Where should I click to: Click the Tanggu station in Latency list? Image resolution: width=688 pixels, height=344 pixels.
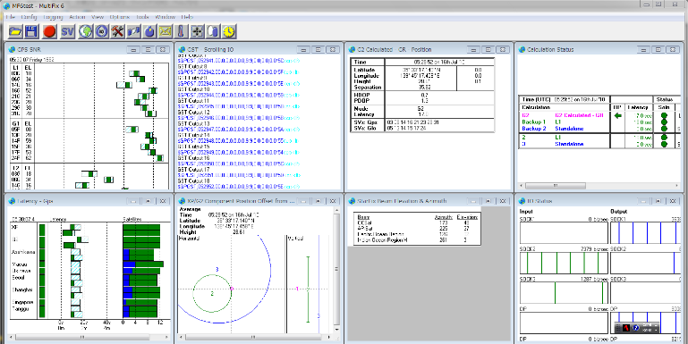coord(20,308)
